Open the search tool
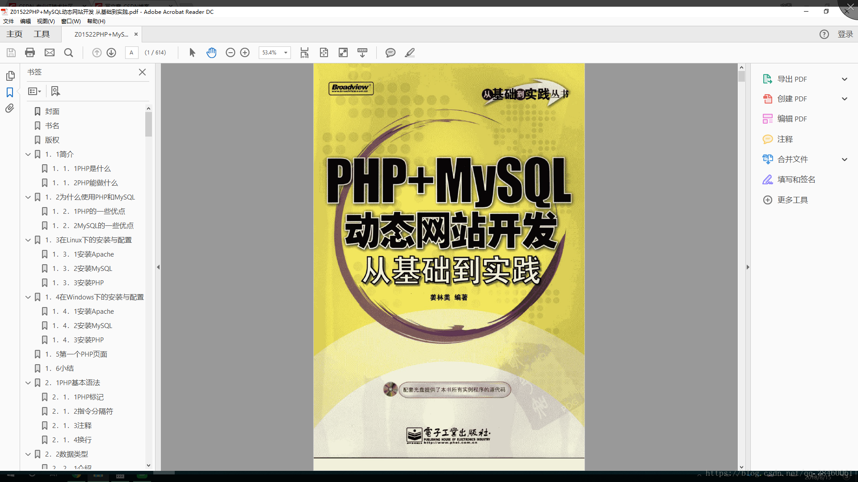The image size is (858, 482). pyautogui.click(x=68, y=53)
